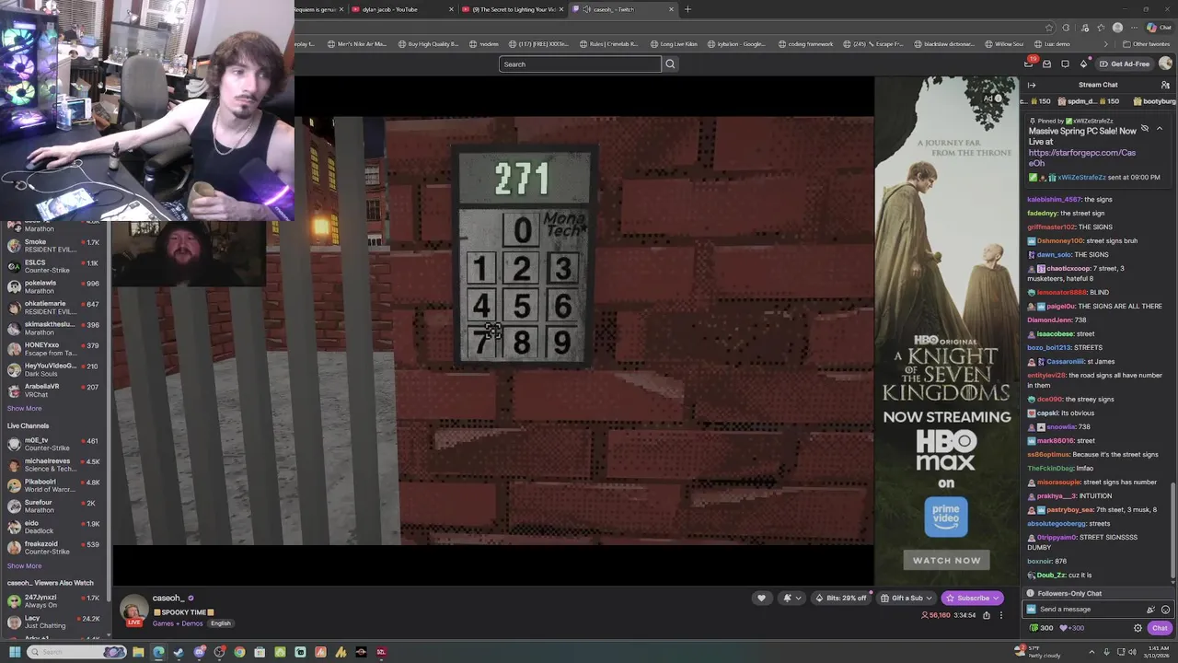Click the Twitch stream video player
The height and width of the screenshot is (663, 1178).
492,330
